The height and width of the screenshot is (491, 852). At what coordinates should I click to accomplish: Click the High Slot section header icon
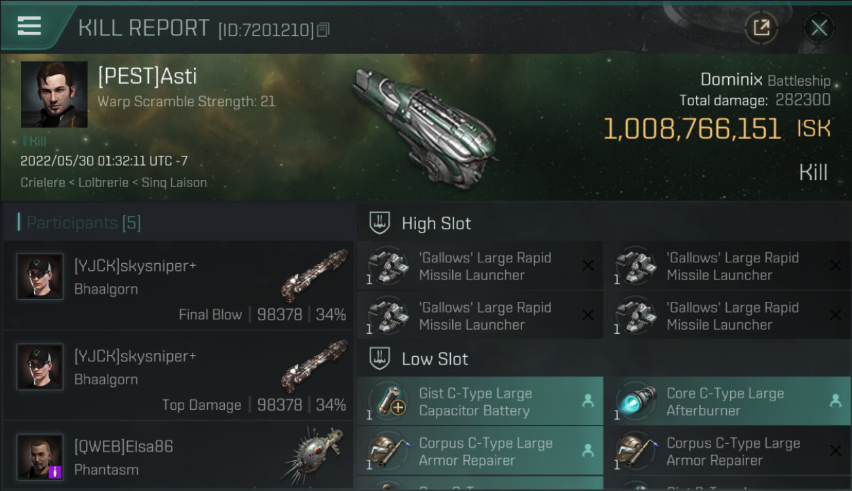pos(380,223)
